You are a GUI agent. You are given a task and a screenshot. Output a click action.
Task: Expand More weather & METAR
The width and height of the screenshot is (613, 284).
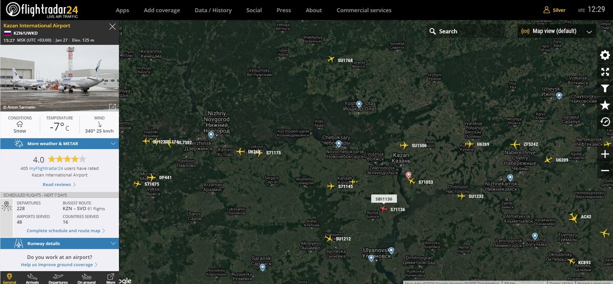(x=59, y=144)
